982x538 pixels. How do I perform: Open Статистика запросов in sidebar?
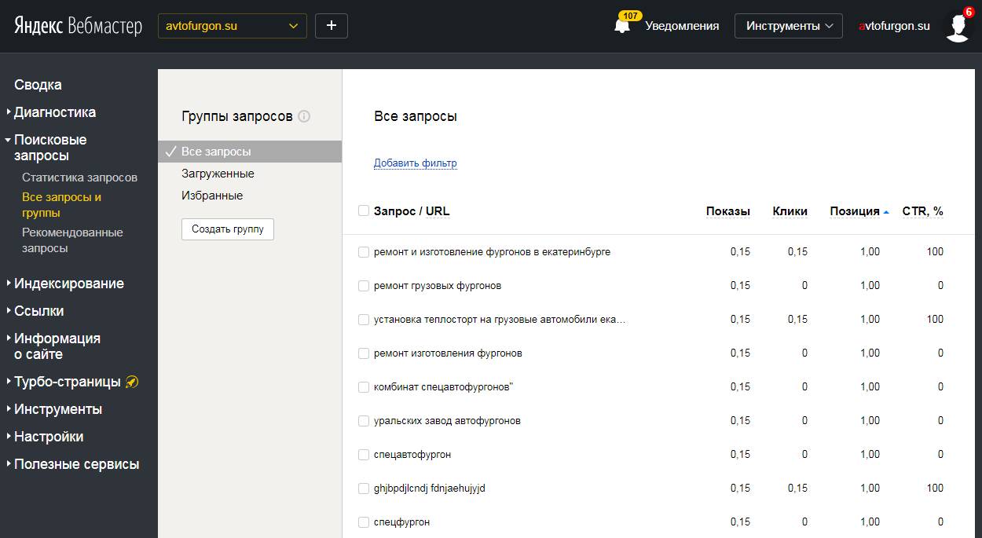coord(79,178)
